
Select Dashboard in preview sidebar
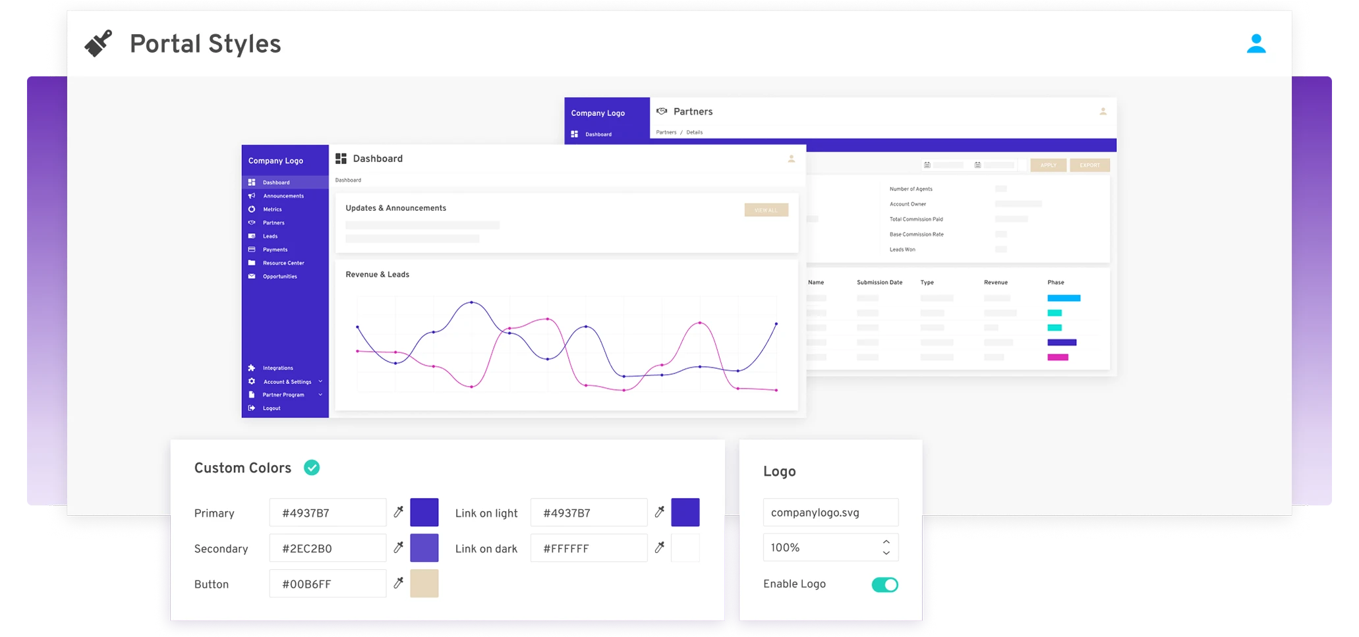(x=285, y=182)
